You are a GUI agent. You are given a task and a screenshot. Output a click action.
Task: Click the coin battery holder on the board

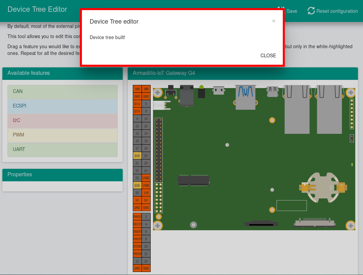click(x=323, y=187)
